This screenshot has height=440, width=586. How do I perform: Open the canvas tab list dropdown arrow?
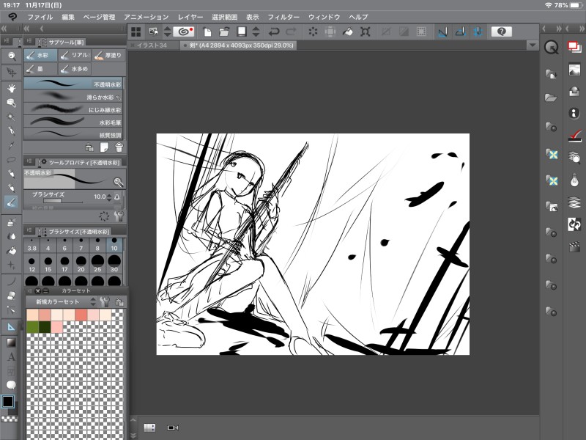(x=532, y=45)
